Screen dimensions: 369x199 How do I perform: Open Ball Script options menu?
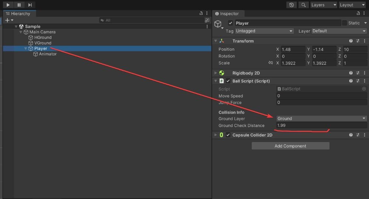point(365,81)
